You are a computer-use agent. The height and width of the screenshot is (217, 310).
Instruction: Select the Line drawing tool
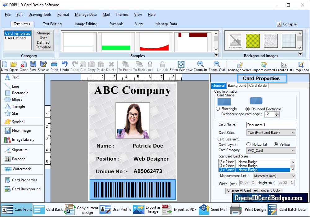tap(12, 86)
